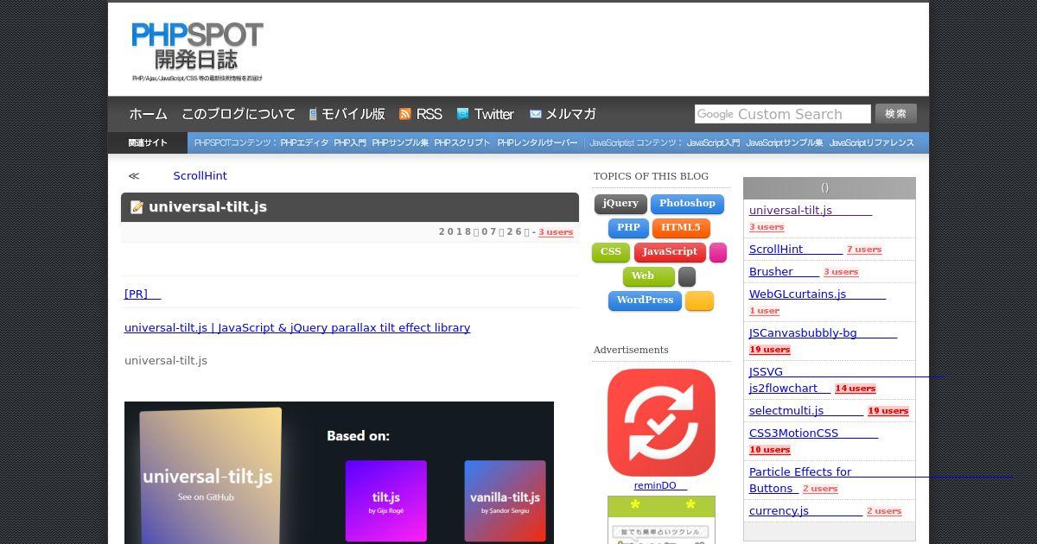Open the reminDO text link
The width and height of the screenshot is (1037, 544).
click(x=660, y=485)
